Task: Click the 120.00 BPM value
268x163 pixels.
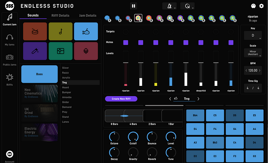Action: click(253, 70)
